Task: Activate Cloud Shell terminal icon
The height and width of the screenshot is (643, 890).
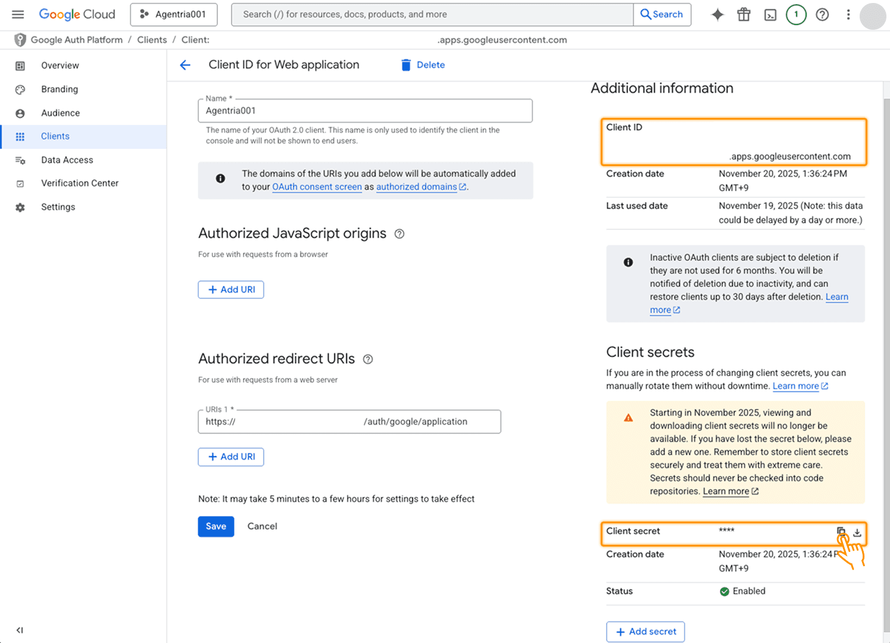Action: pos(770,15)
